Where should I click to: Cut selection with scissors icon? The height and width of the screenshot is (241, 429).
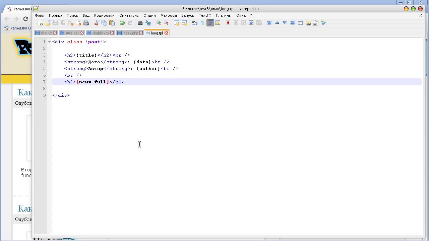[97, 23]
